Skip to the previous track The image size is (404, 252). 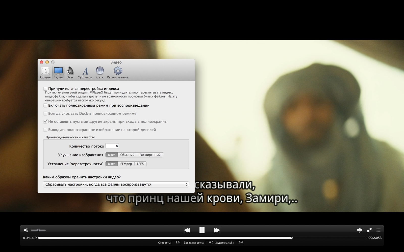tap(187, 230)
